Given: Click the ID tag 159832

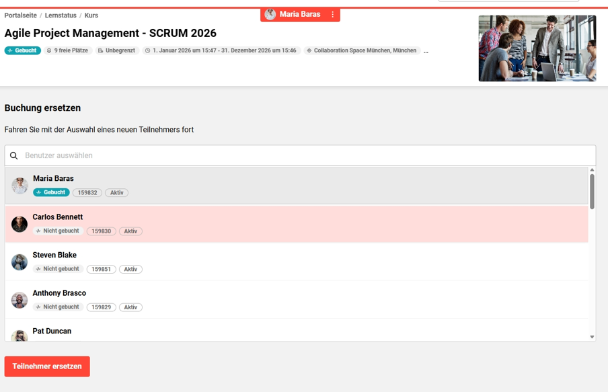Looking at the screenshot, I should pyautogui.click(x=87, y=193).
